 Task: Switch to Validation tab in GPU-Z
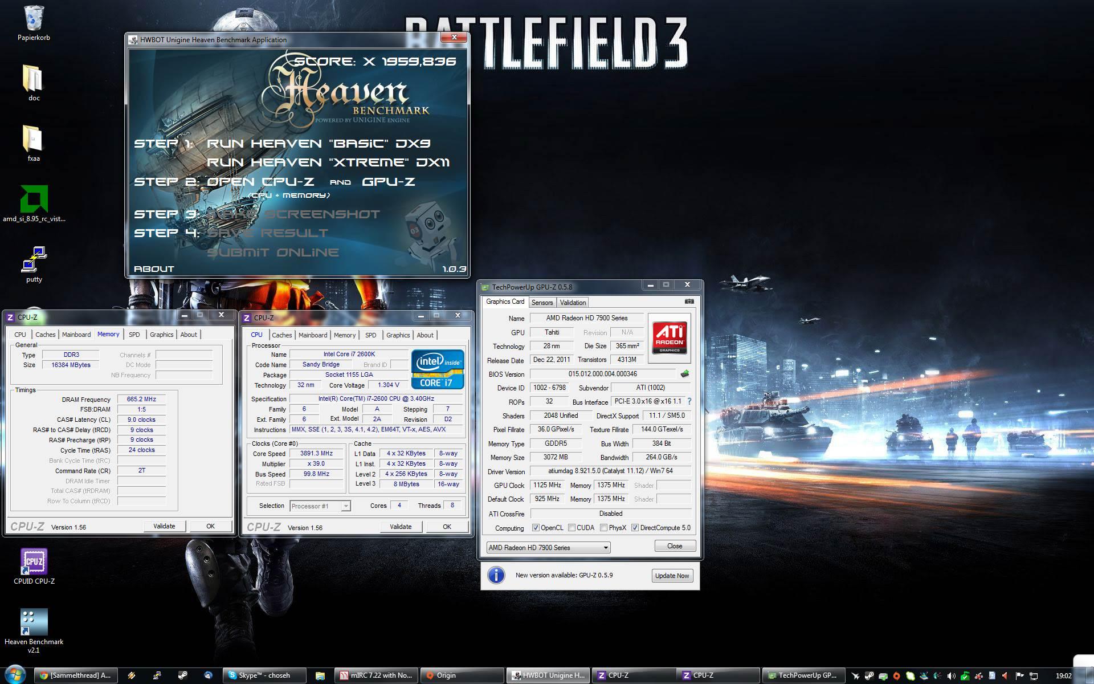[573, 303]
